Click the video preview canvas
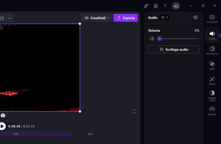The image size is (221, 144). (40, 67)
